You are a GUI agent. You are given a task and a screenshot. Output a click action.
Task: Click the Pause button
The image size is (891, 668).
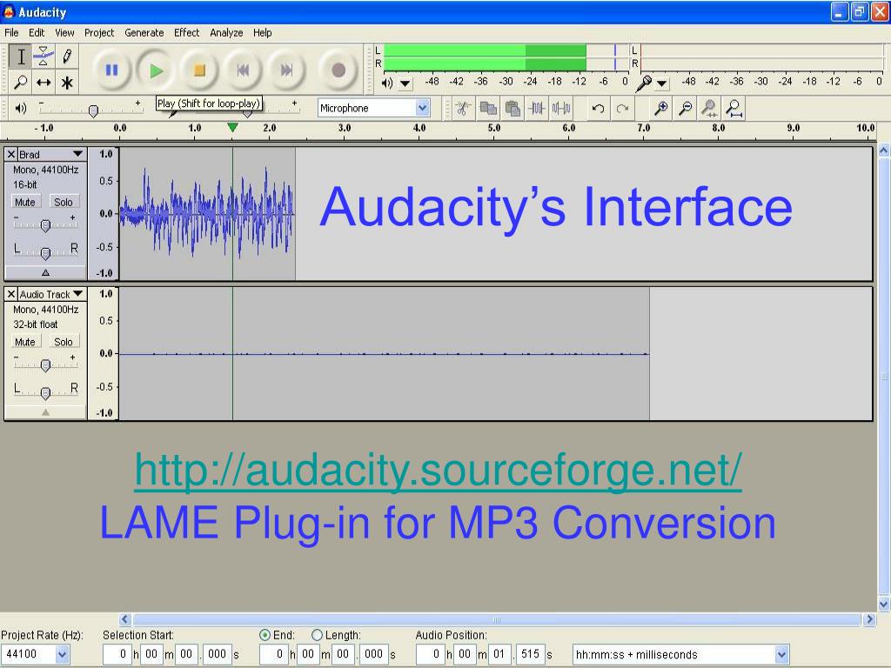112,70
